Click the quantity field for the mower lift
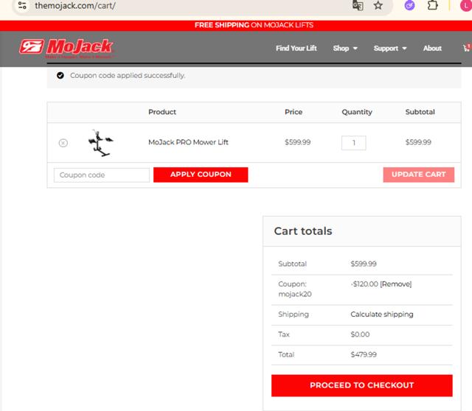 [354, 143]
